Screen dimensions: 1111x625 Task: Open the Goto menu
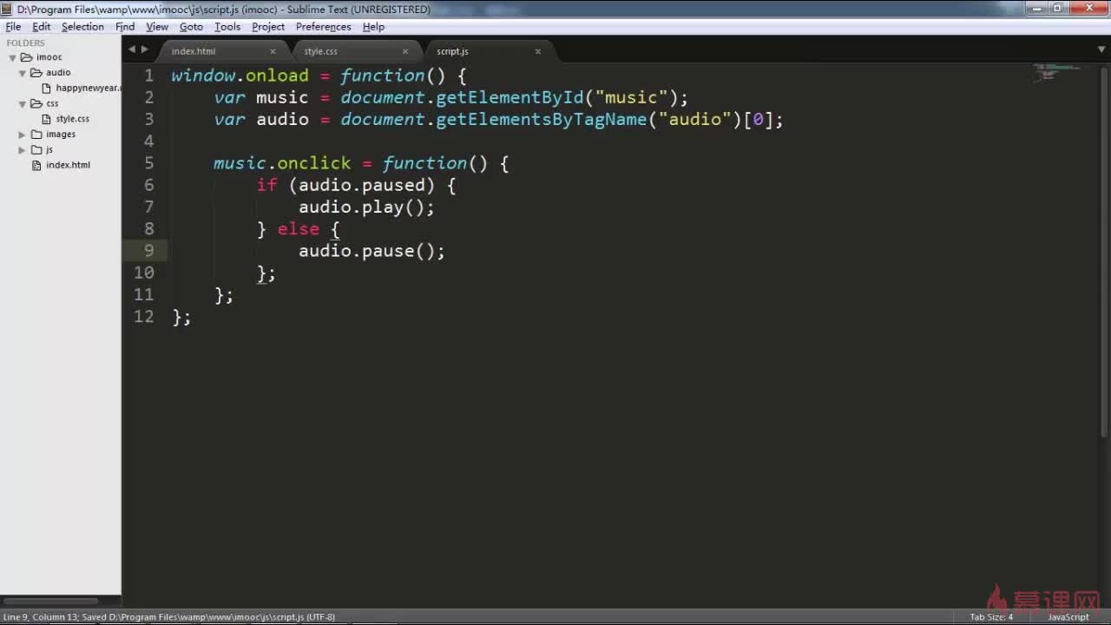click(x=191, y=27)
